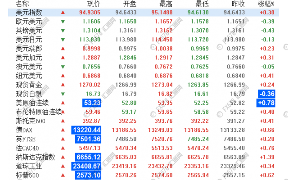The width and height of the screenshot is (288, 180).
Task: Click the green down arrow for 欧元美元
Action: pos(63,22)
